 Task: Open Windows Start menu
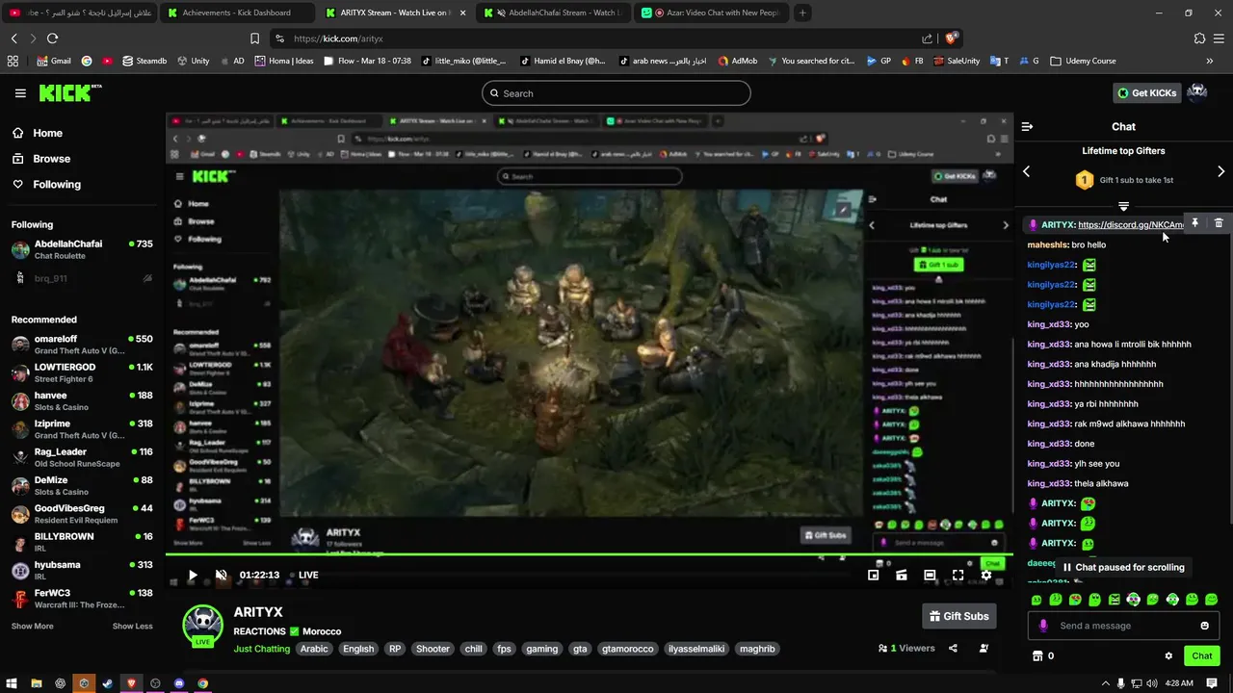coord(12,683)
